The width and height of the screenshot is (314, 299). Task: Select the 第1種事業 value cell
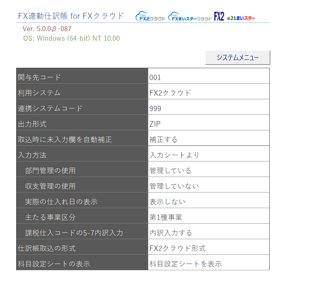209,216
